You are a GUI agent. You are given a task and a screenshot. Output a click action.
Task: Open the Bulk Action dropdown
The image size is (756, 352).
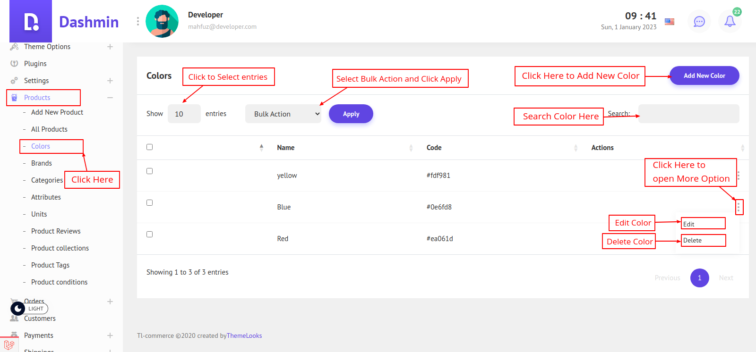(x=283, y=114)
